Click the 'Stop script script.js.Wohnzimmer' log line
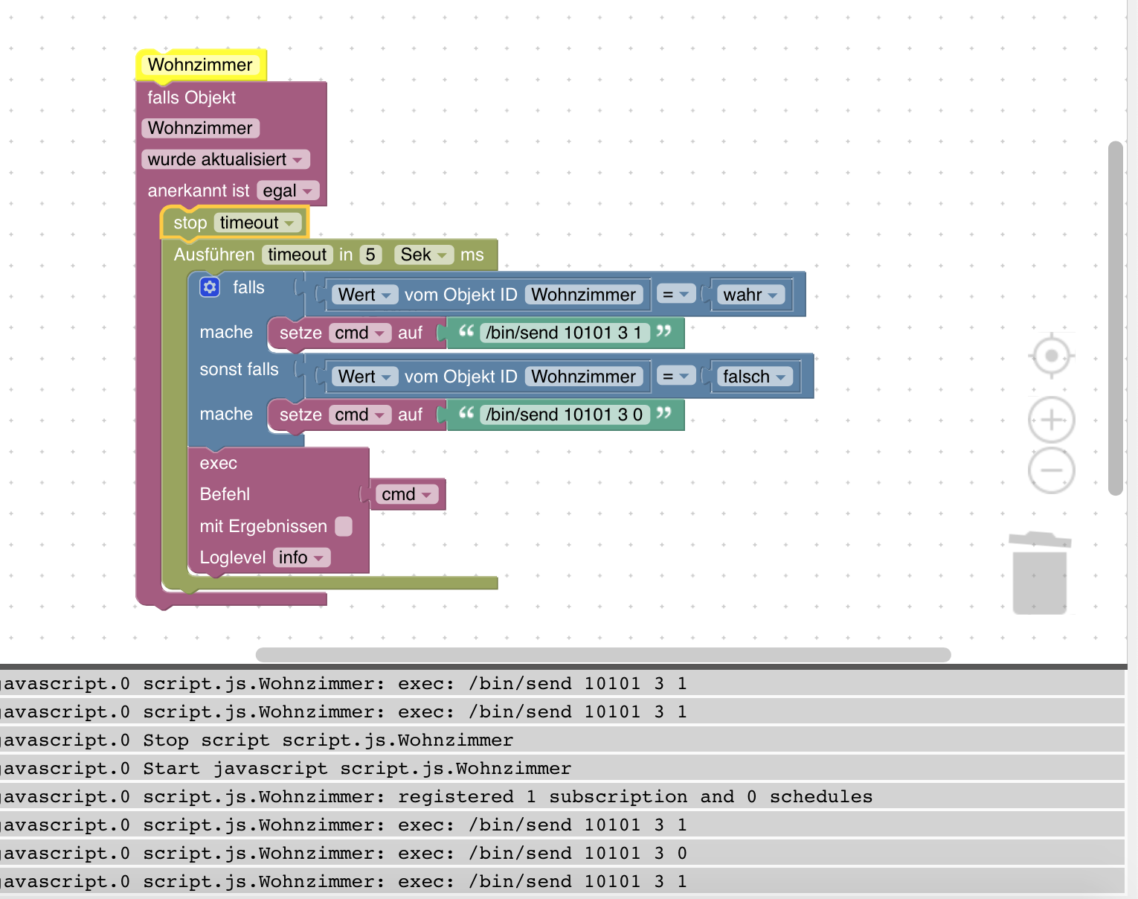The width and height of the screenshot is (1138, 899). tap(562, 740)
